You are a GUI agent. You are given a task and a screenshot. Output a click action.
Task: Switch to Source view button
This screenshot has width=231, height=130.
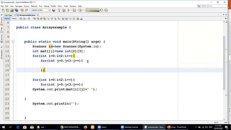[7, 18]
